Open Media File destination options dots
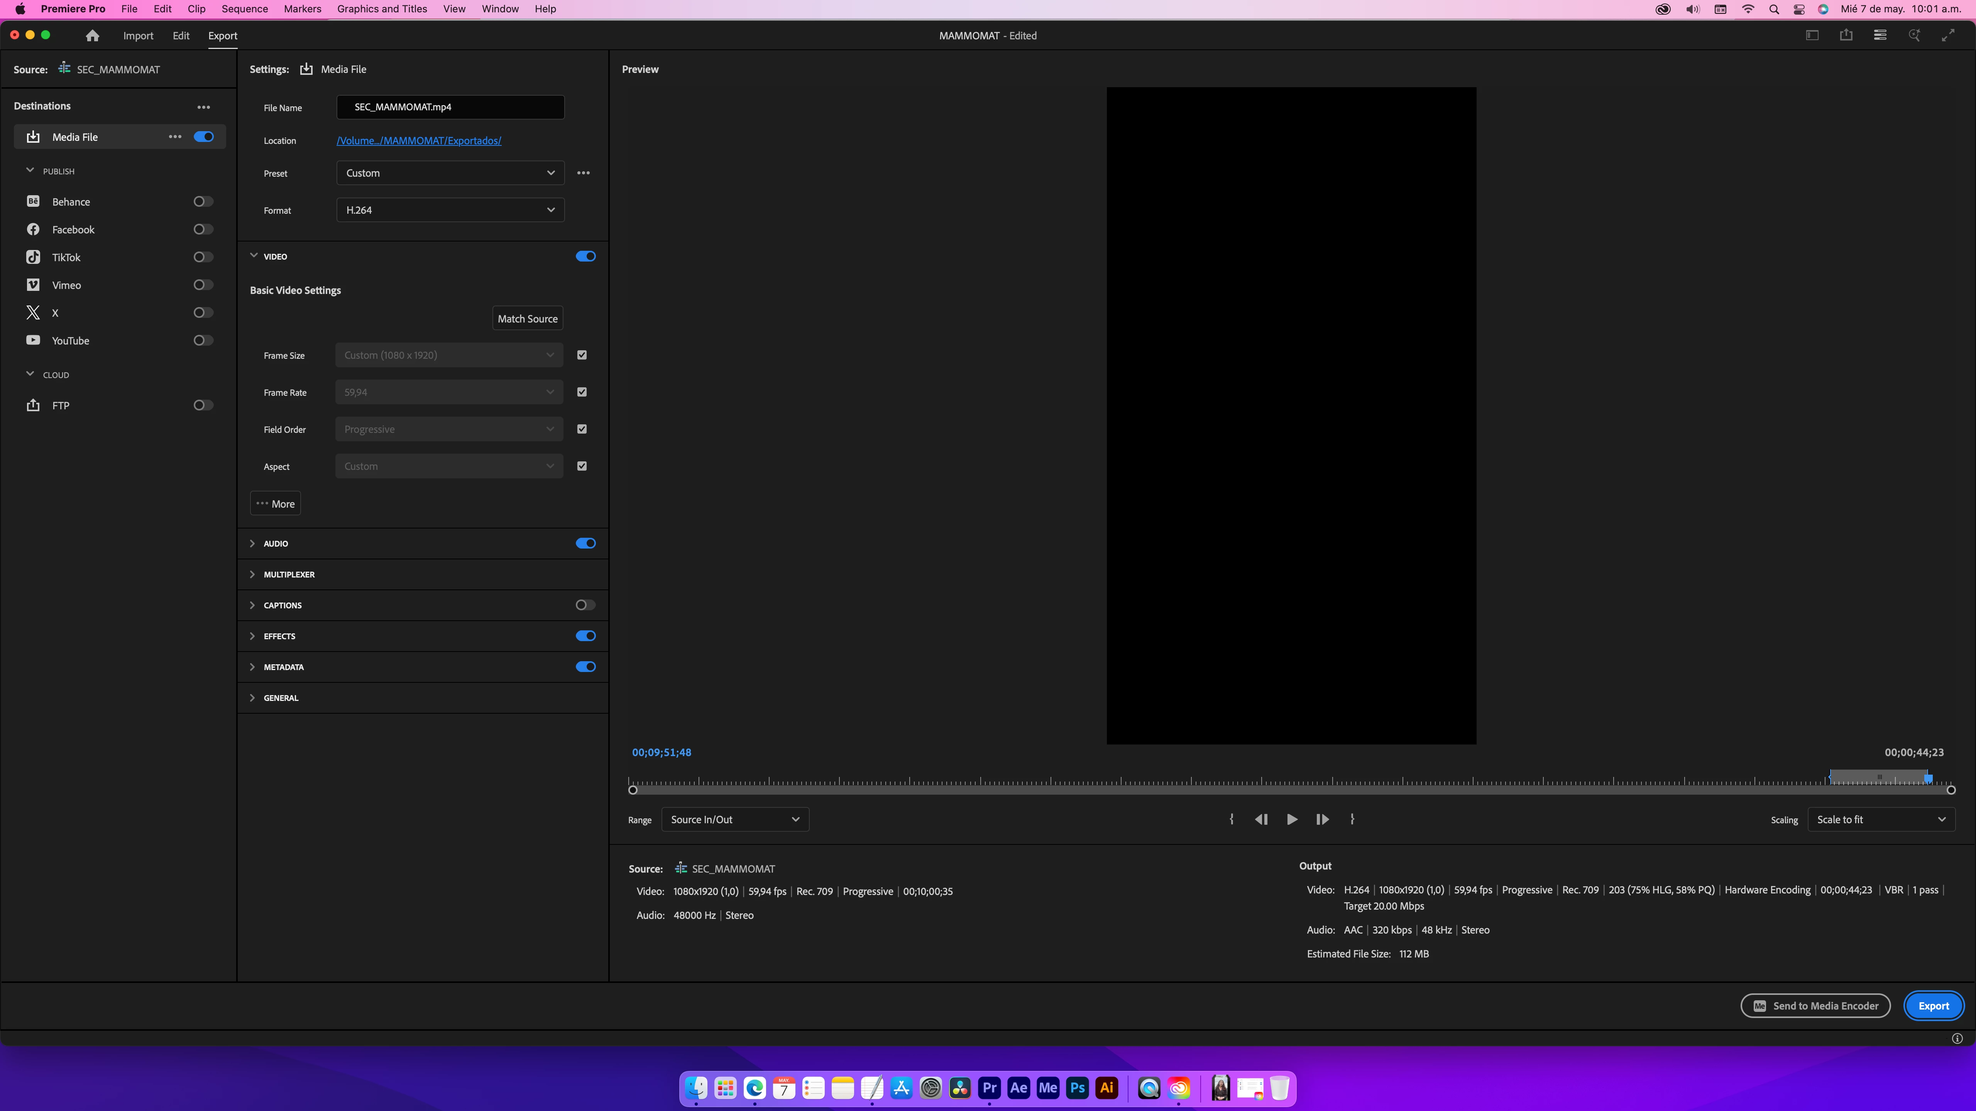The width and height of the screenshot is (1976, 1111). 175,137
